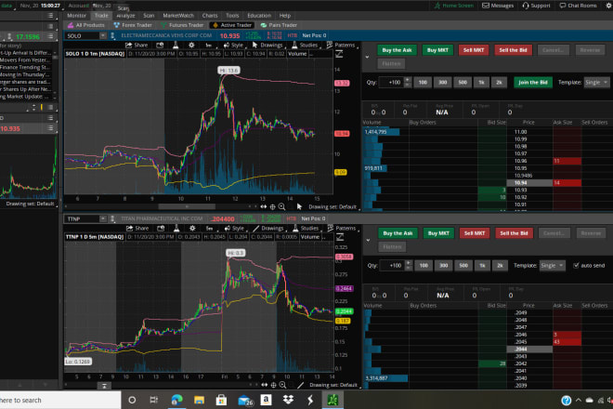
Task: Click the SOLO Qty input field
Action: click(x=391, y=82)
